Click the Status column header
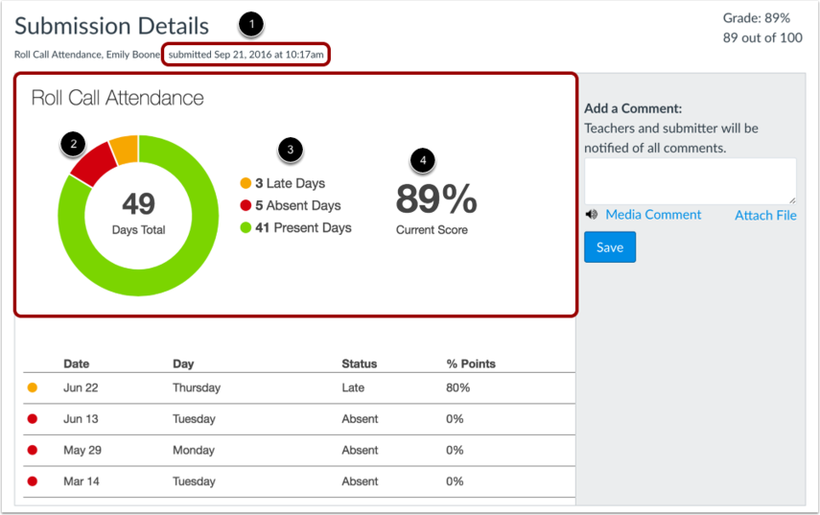The height and width of the screenshot is (515, 820). pos(360,363)
